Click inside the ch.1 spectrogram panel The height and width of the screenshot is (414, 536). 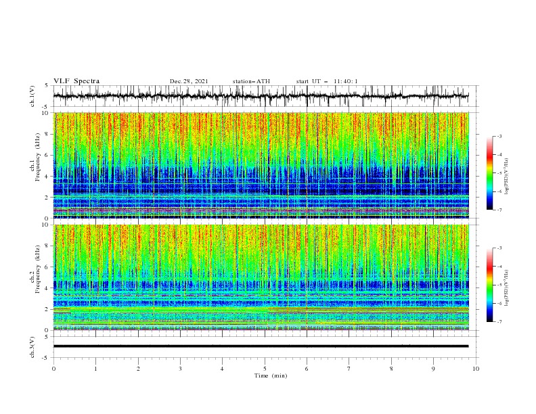point(261,165)
